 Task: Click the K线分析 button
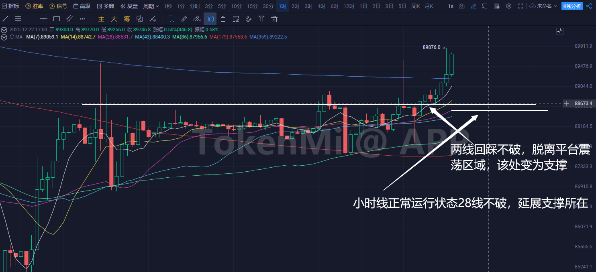click(572, 6)
